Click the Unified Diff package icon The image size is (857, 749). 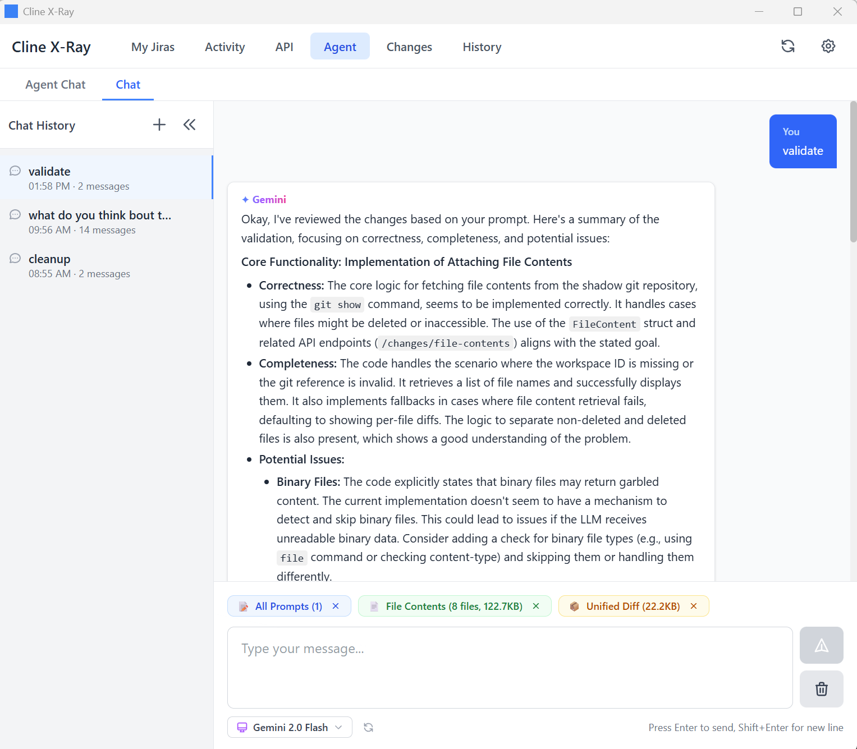pos(574,606)
